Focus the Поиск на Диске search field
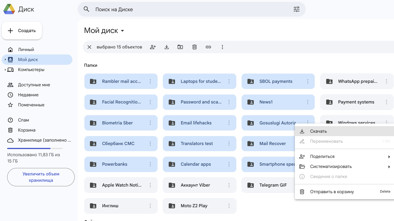394x221 pixels. [191, 9]
